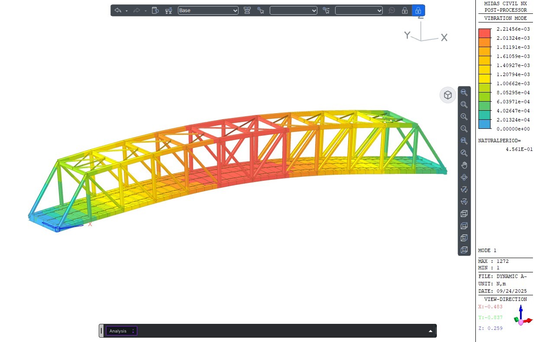The width and height of the screenshot is (536, 342).
Task: Open the Redo history dropdown arrow
Action: [145, 11]
